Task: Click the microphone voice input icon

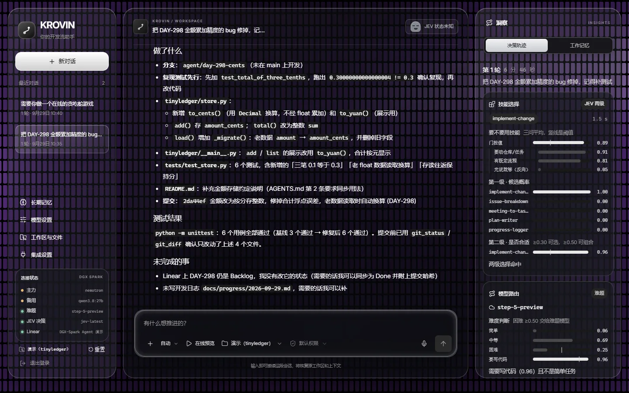Action: tap(424, 344)
